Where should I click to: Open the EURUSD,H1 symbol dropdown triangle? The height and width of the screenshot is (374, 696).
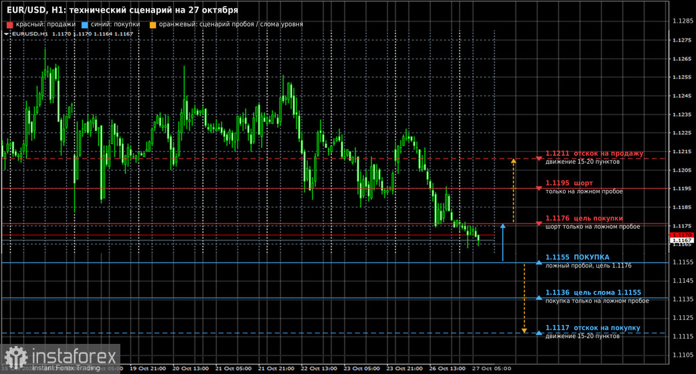[6, 33]
